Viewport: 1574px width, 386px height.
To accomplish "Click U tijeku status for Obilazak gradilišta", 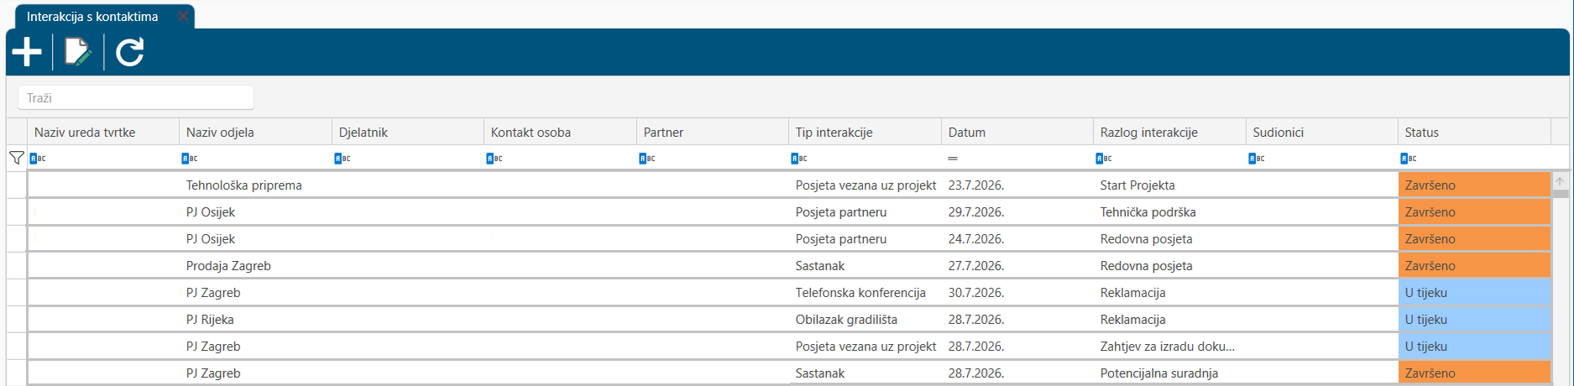I will point(1474,319).
